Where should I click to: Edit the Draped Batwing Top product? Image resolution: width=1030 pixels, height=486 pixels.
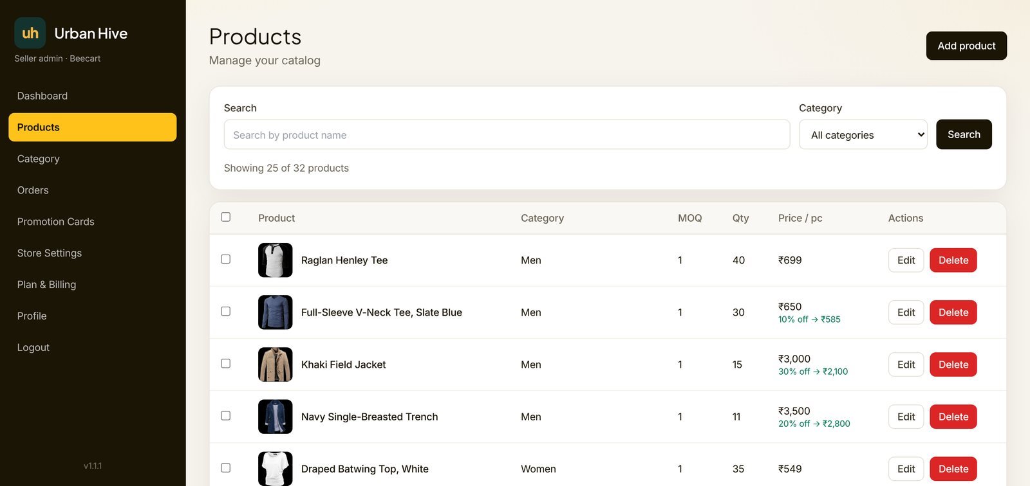point(906,469)
